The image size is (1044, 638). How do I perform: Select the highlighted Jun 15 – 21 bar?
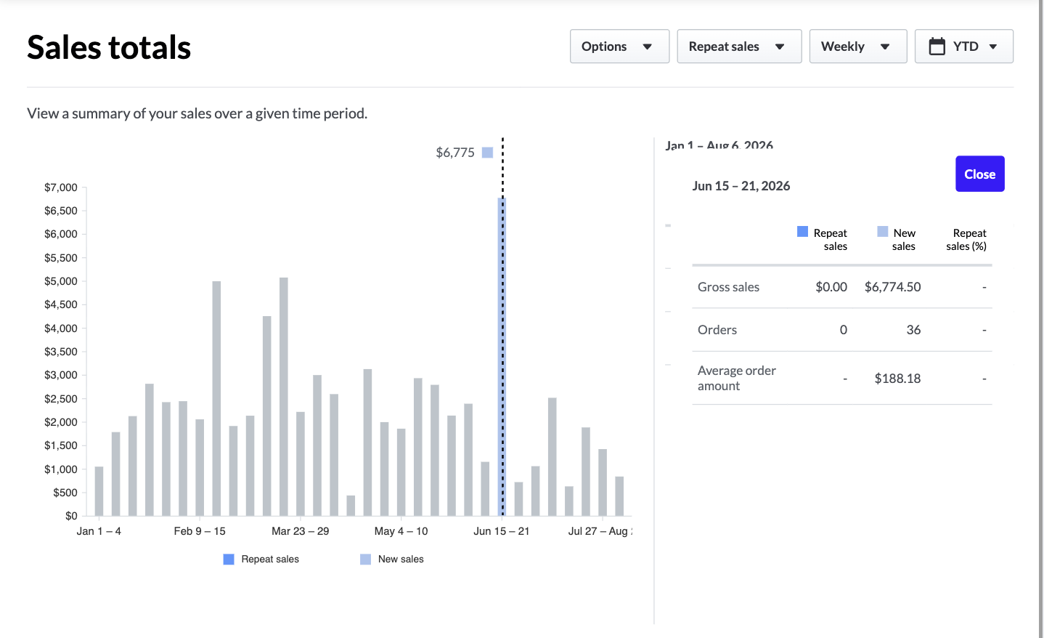click(x=502, y=356)
